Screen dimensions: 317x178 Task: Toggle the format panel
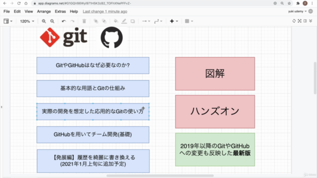click(x=305, y=21)
